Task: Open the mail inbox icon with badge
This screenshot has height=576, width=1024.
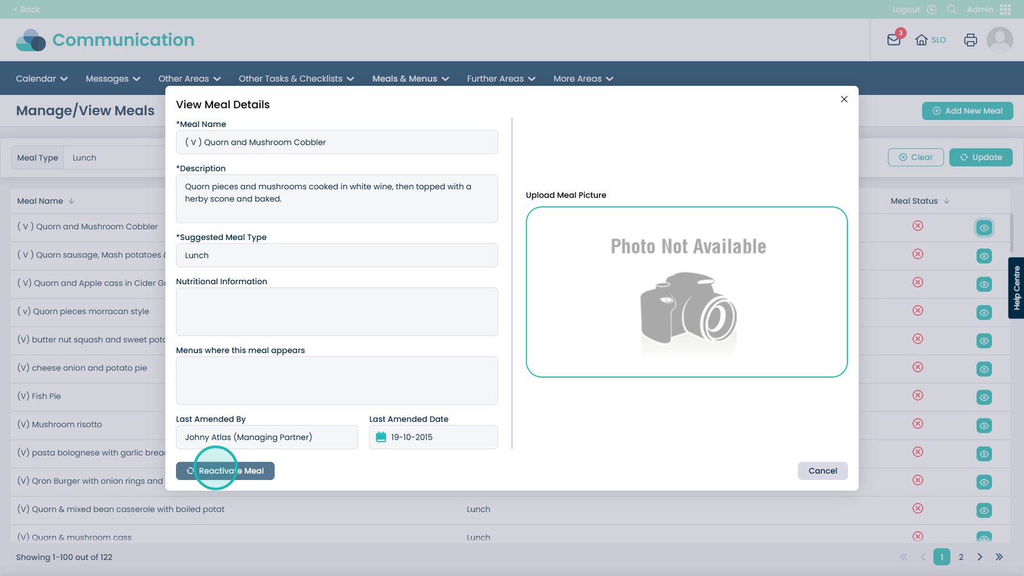Action: pos(894,40)
